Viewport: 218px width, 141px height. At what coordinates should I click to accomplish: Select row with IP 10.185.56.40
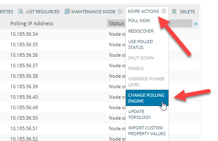(24, 97)
